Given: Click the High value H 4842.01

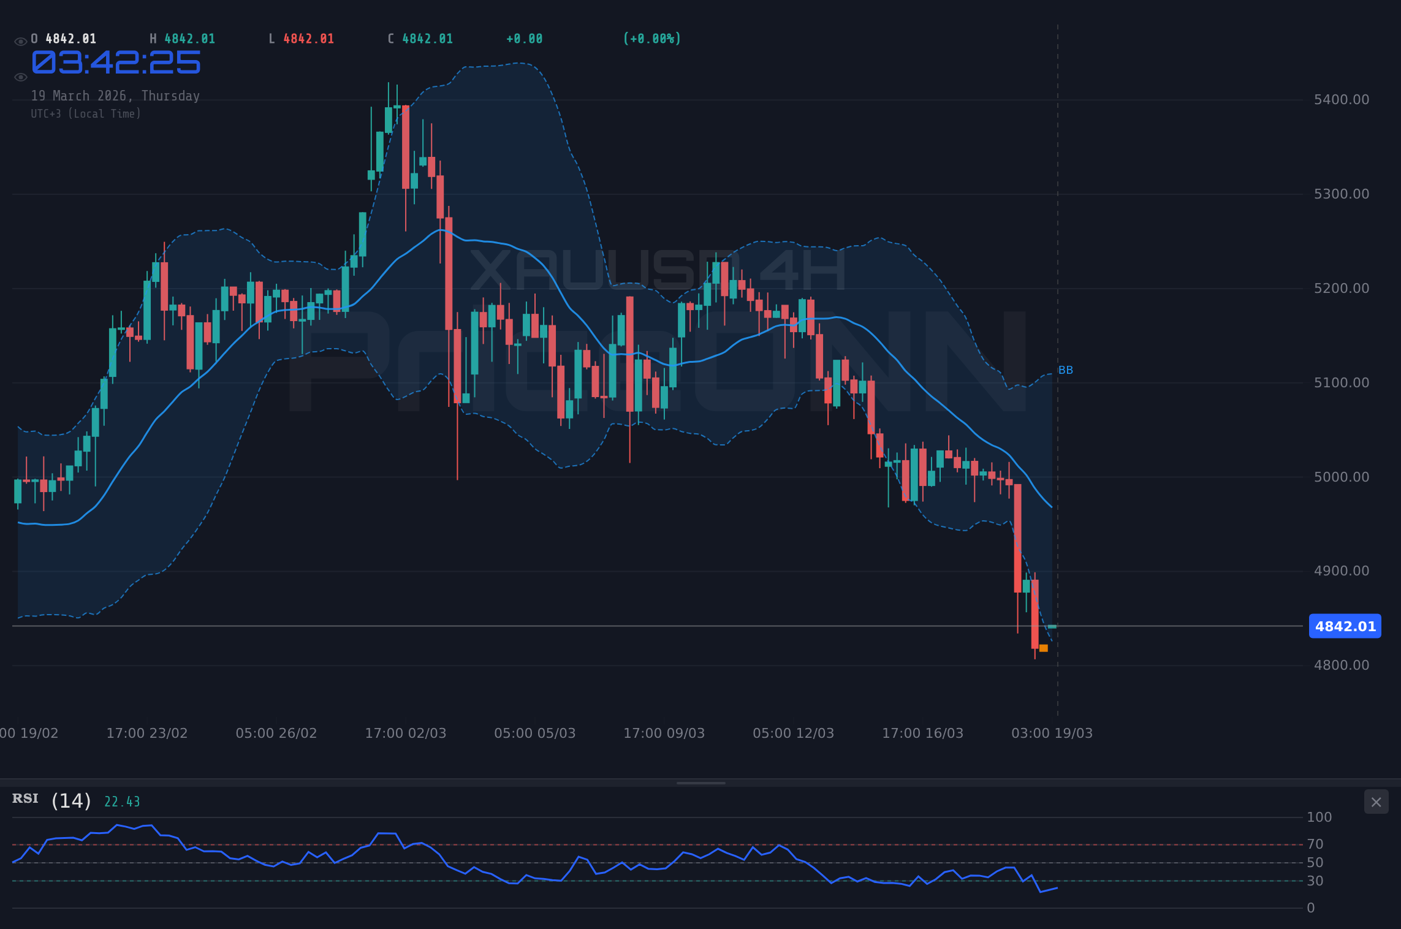Looking at the screenshot, I should click(x=189, y=38).
